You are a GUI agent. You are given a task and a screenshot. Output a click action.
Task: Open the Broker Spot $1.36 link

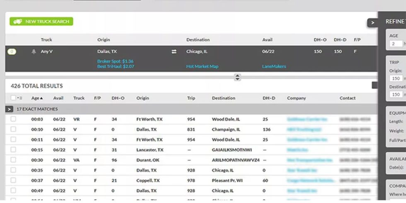click(115, 61)
